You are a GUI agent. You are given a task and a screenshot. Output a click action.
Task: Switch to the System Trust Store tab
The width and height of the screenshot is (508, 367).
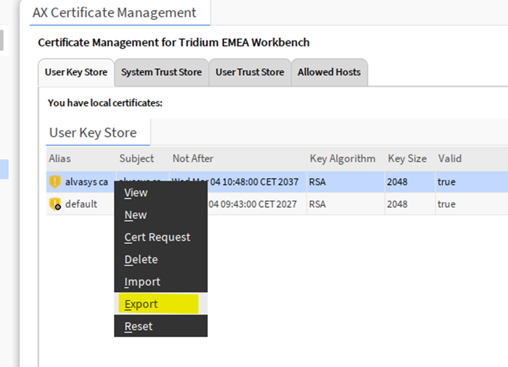pos(161,72)
